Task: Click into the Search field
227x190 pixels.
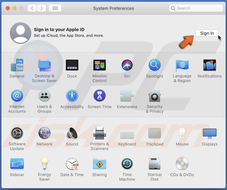Action: [x=196, y=8]
